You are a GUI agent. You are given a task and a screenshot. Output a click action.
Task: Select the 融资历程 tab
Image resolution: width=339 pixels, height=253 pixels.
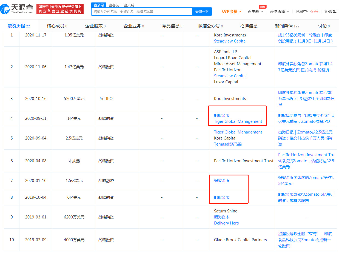coord(19,26)
